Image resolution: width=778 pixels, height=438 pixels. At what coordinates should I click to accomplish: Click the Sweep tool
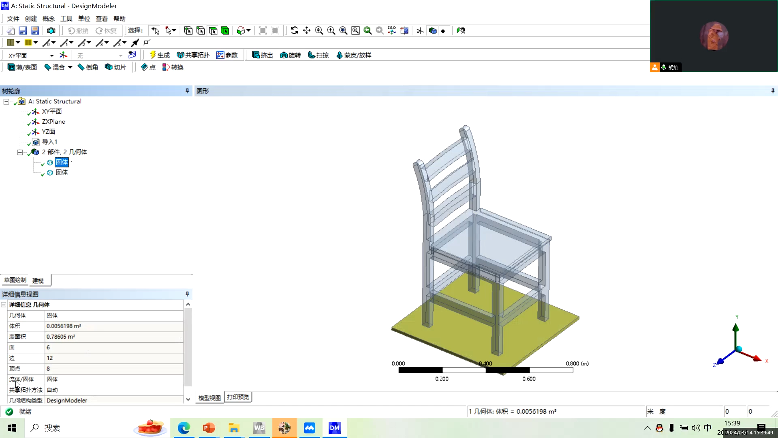tap(318, 55)
